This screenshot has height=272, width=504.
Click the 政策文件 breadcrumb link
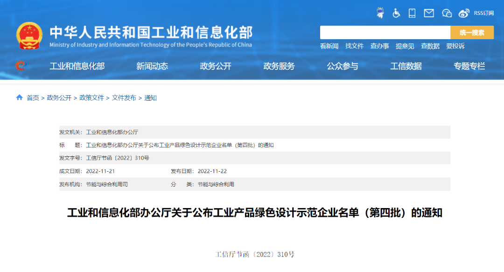coord(92,98)
